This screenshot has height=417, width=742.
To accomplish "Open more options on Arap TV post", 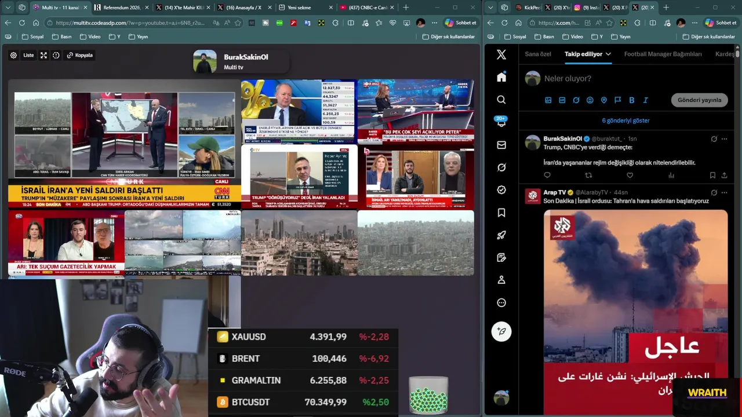I will 724,192.
